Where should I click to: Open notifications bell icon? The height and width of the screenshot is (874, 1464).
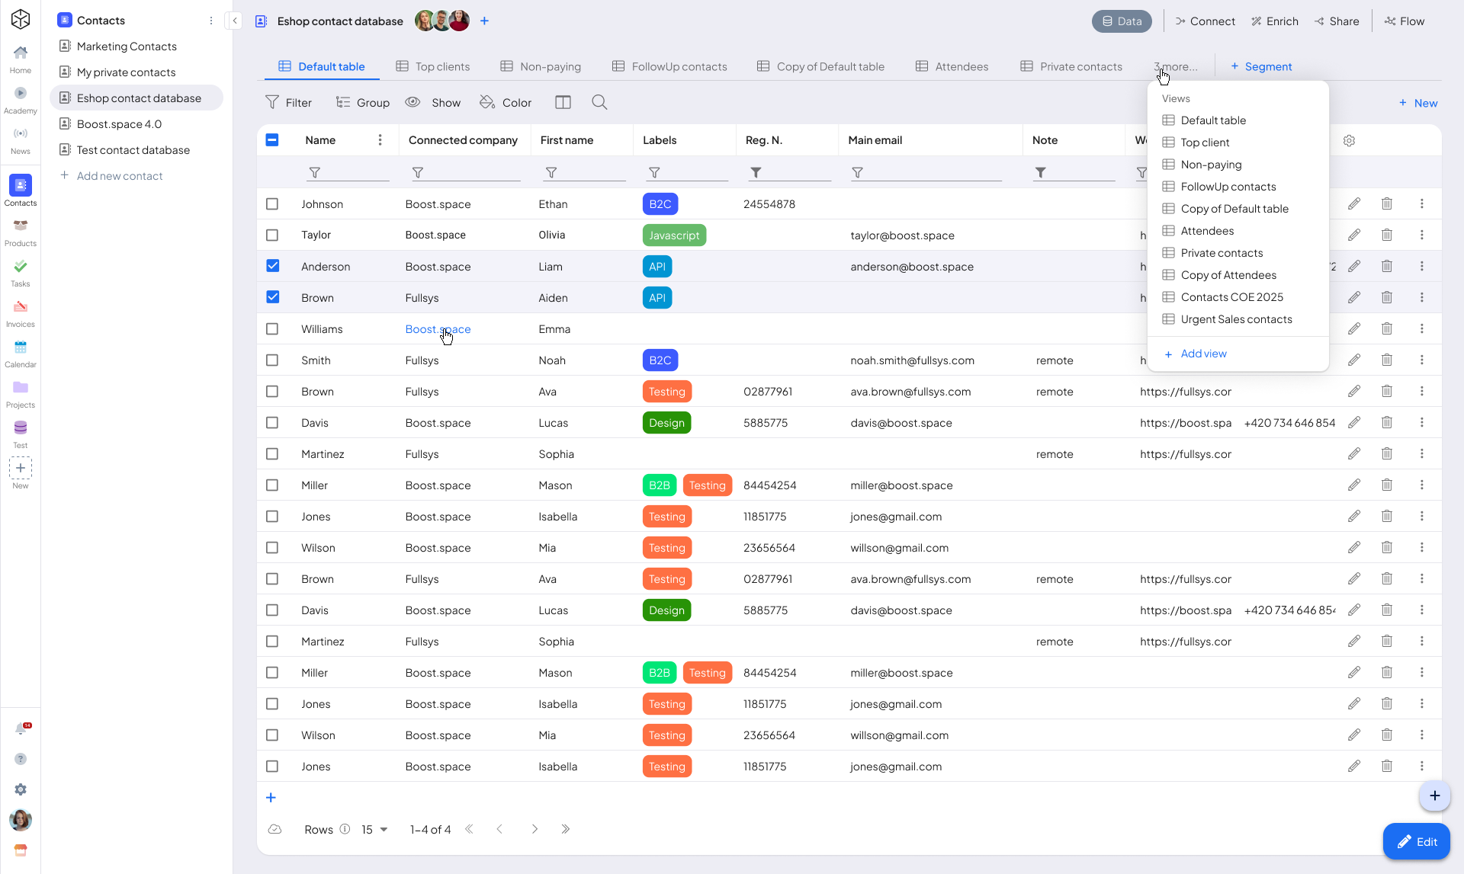[x=21, y=728]
